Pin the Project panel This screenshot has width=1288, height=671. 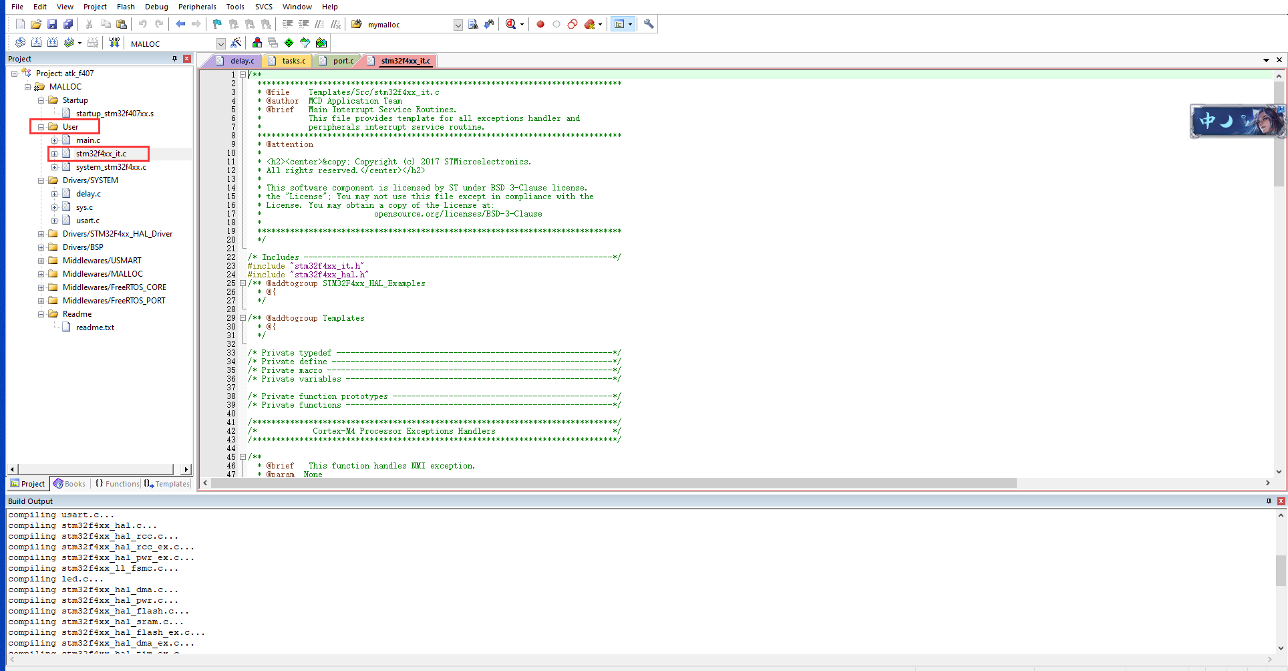click(x=173, y=59)
